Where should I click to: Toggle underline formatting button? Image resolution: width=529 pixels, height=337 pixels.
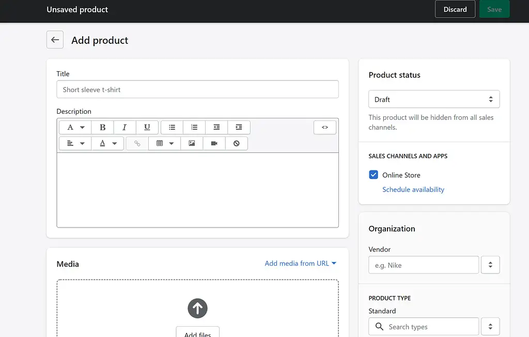coord(147,127)
